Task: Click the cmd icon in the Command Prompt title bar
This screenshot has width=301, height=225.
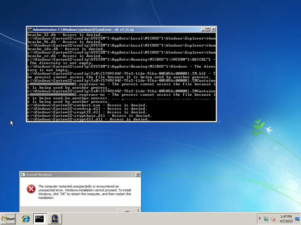Action: (30, 30)
